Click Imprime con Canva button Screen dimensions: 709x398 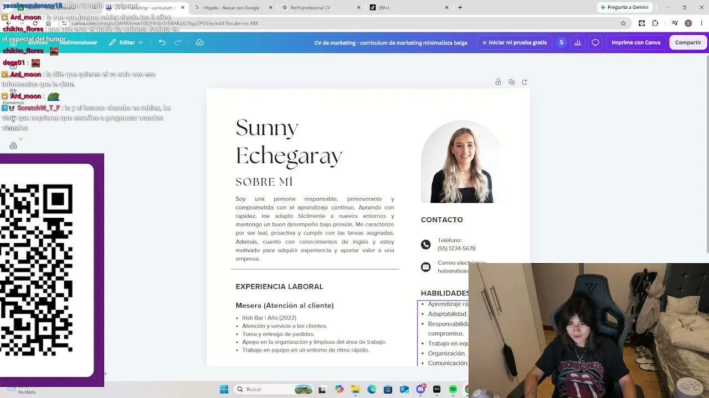pos(636,43)
